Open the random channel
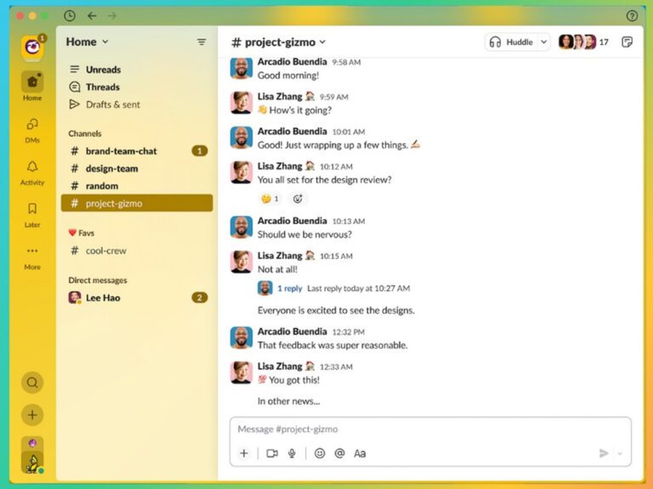This screenshot has width=653, height=489. tap(137, 186)
